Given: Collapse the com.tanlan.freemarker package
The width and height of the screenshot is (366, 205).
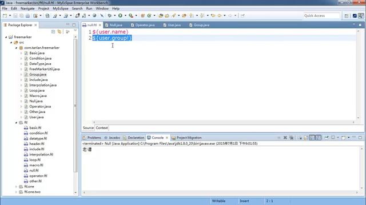Looking at the screenshot, I should coord(17,48).
